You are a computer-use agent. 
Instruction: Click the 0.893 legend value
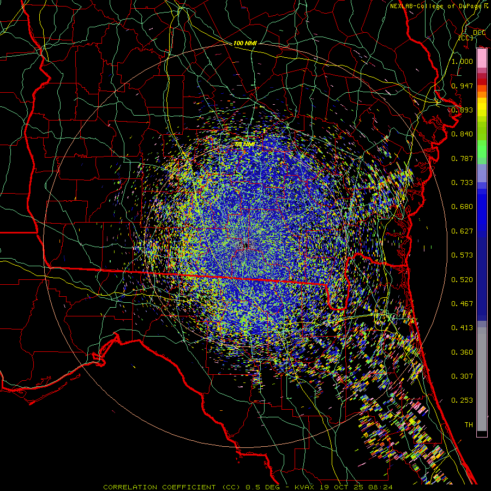click(x=462, y=110)
